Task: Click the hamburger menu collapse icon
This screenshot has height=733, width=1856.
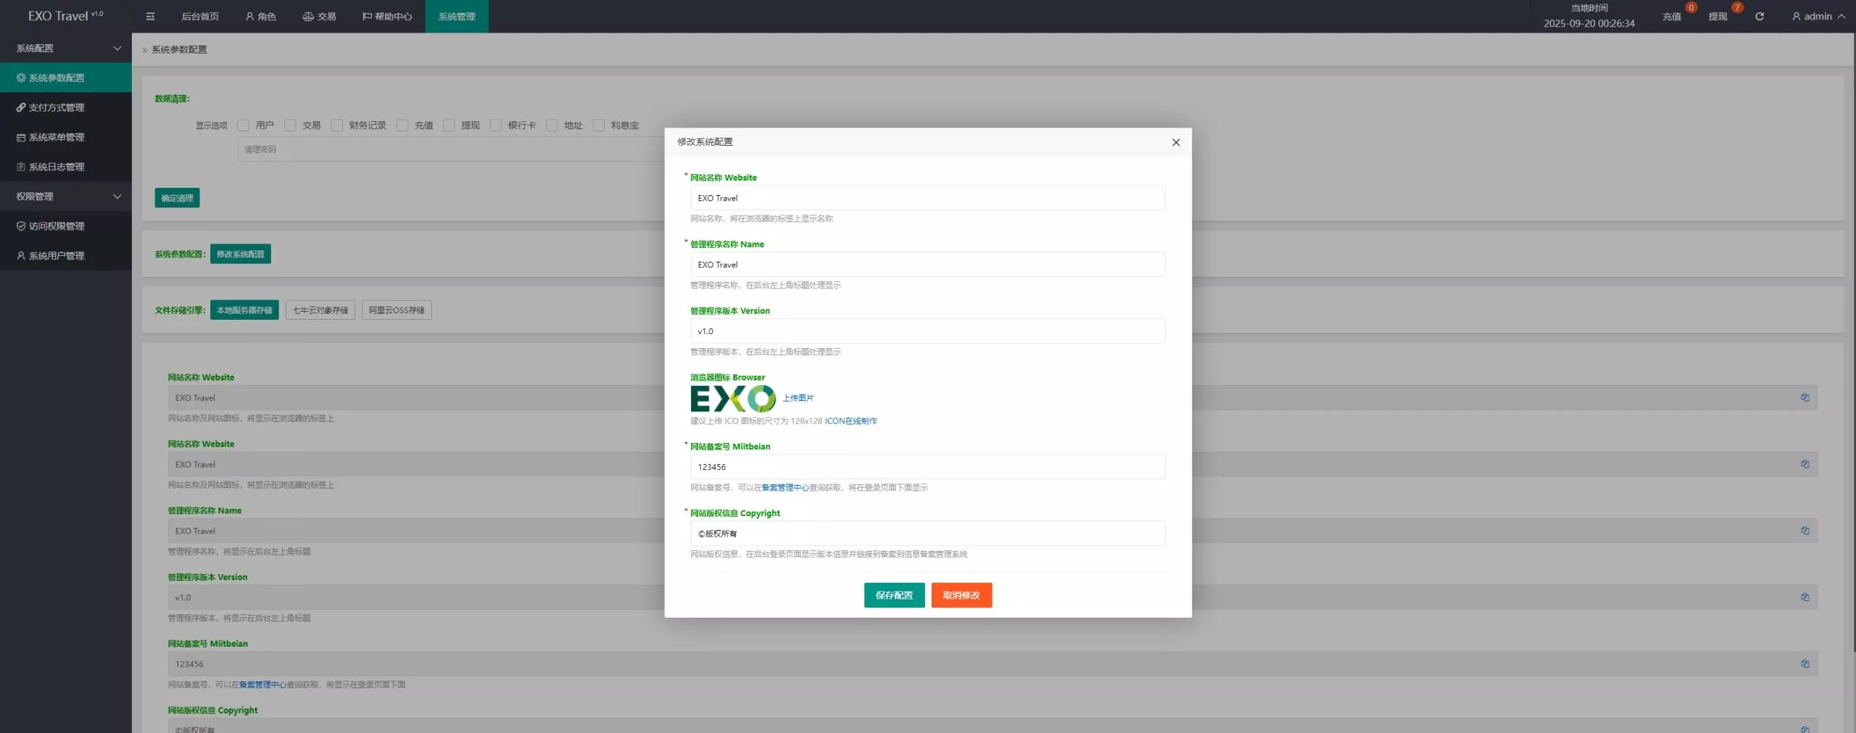Action: tap(150, 16)
